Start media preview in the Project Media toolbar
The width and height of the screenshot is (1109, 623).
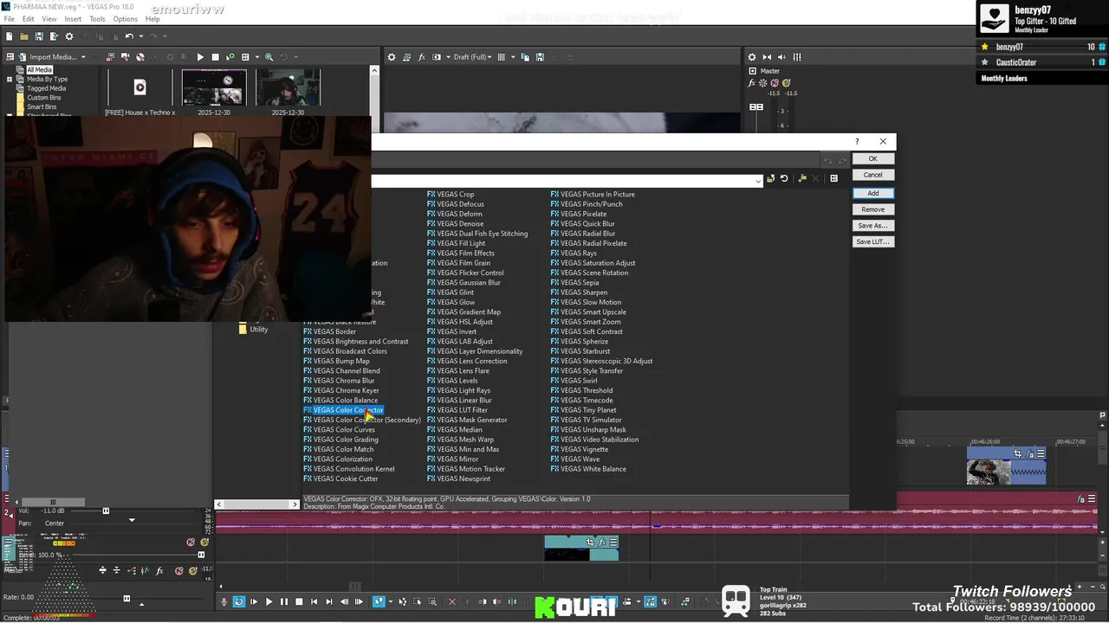[200, 57]
